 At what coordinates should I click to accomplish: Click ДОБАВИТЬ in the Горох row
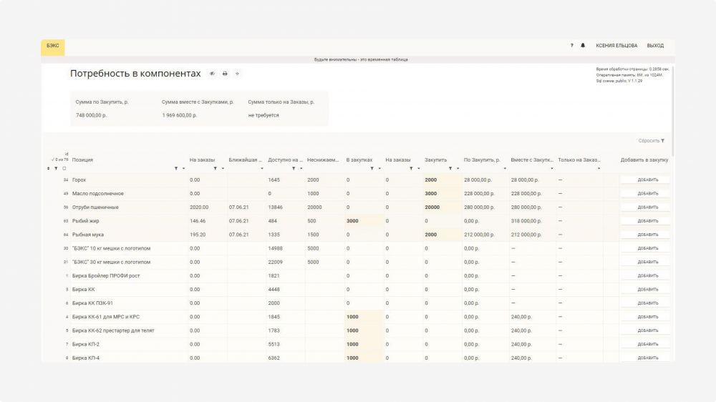645,180
